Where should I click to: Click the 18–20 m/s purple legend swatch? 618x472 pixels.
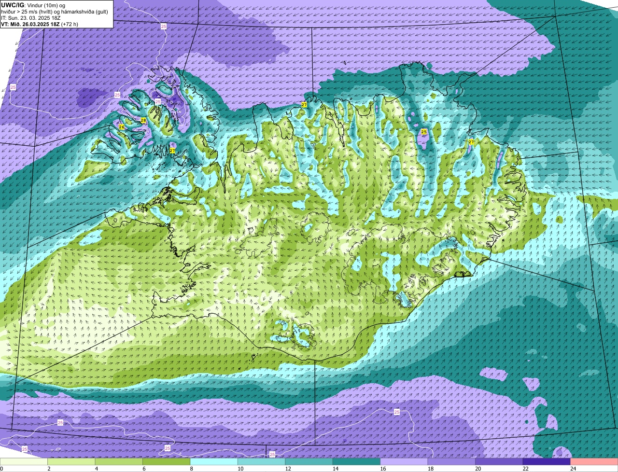(x=452, y=461)
